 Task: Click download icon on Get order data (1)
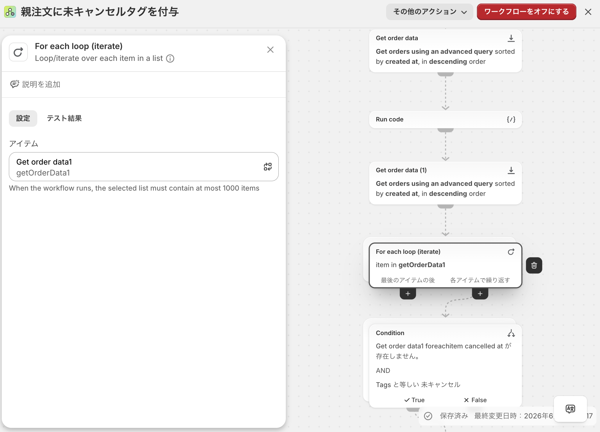511,170
